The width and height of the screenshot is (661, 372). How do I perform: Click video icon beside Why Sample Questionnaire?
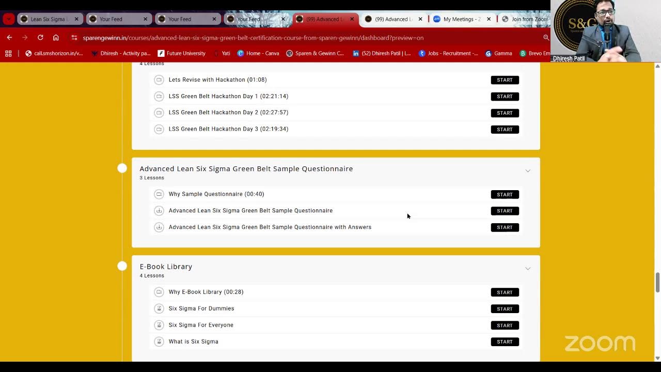coord(159,194)
